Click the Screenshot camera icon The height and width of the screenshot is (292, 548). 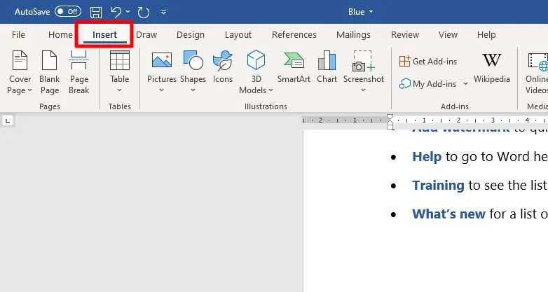pyautogui.click(x=364, y=61)
